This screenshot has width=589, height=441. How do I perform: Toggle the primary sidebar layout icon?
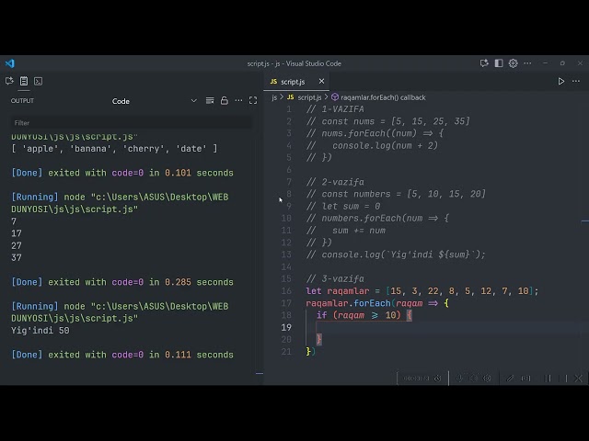click(499, 63)
